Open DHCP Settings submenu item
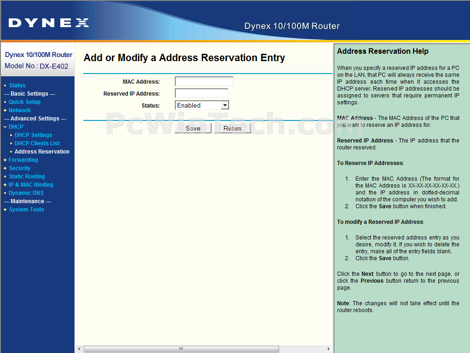Image resolution: width=470 pixels, height=353 pixels. [33, 135]
